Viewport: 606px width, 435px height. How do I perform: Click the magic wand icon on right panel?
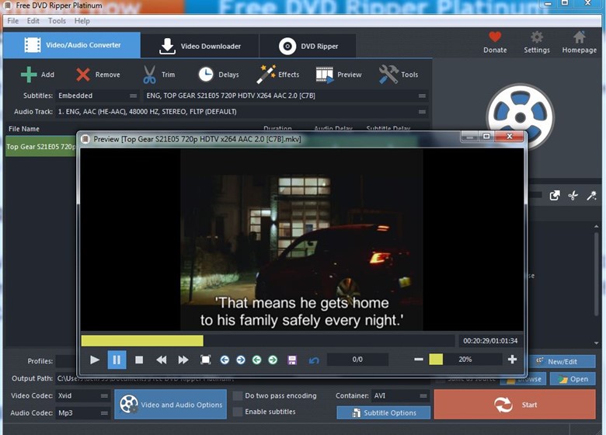(591, 196)
